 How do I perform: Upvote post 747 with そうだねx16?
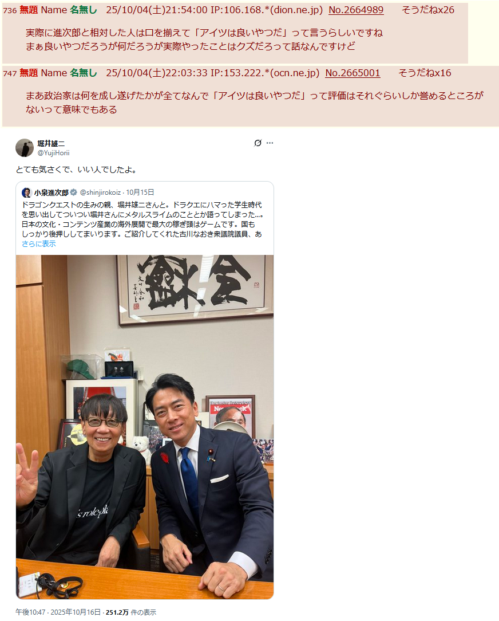click(x=425, y=73)
